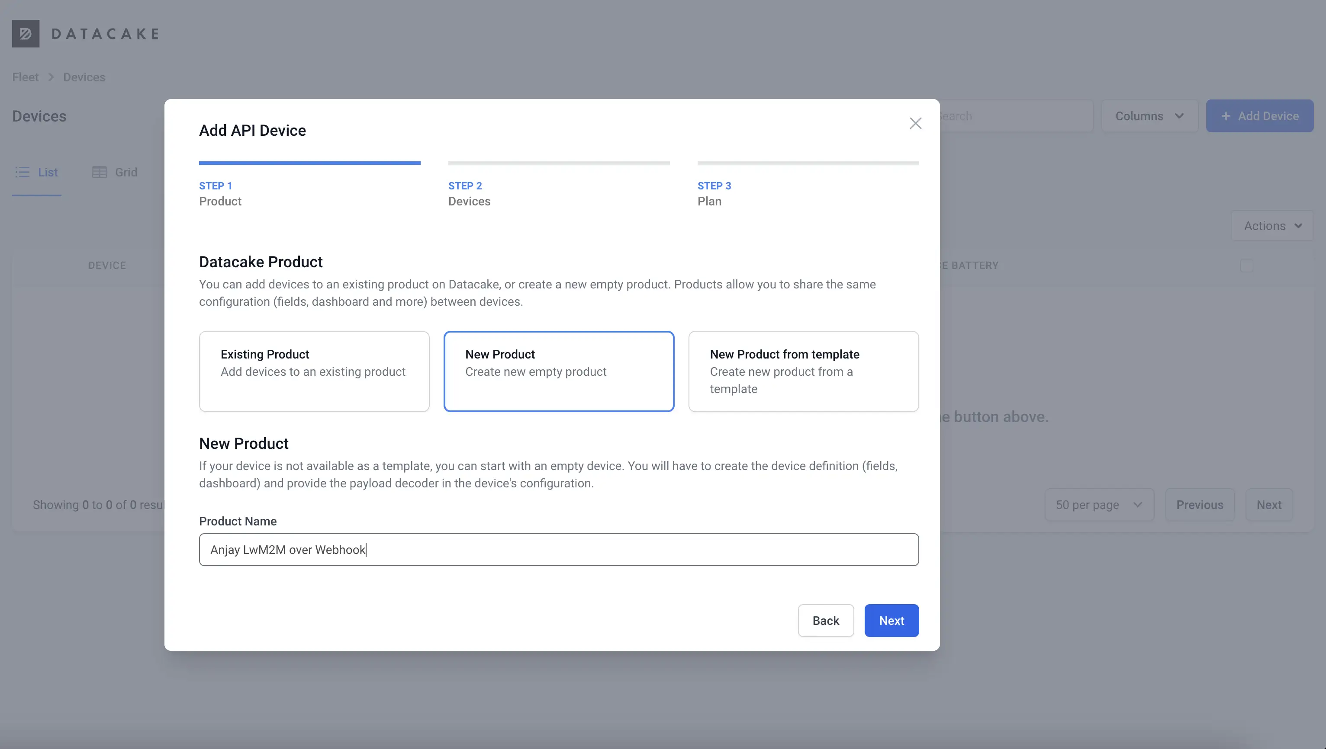Click the Product Name input field
The height and width of the screenshot is (749, 1326).
point(559,549)
